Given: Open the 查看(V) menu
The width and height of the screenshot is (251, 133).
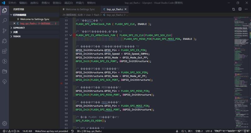Looking at the screenshot, I should pyautogui.click(x=45, y=3).
